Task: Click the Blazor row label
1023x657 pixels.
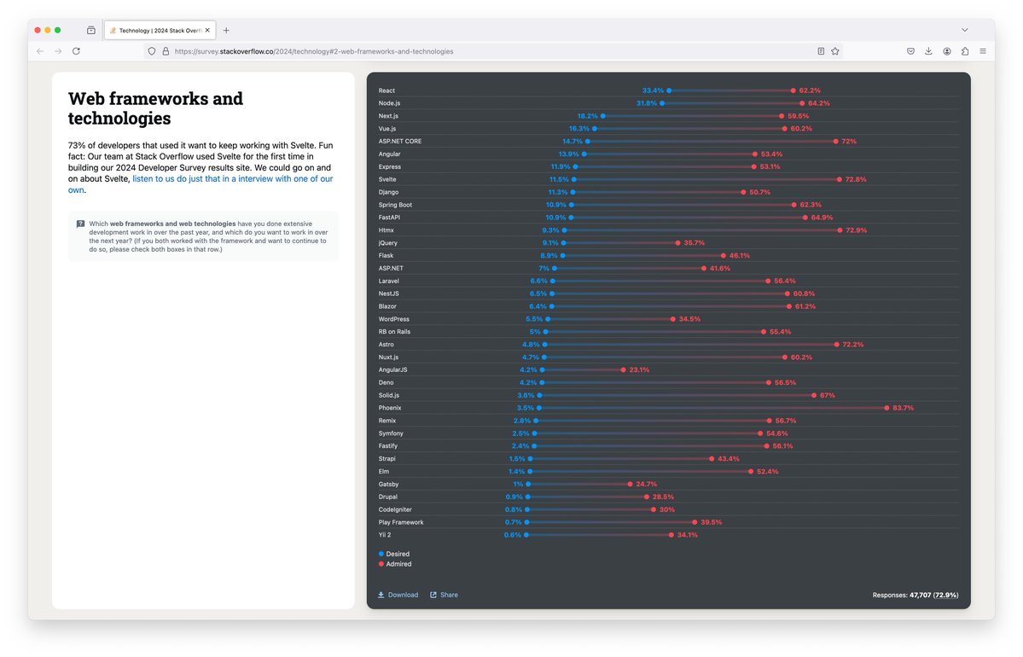Action: tap(387, 306)
